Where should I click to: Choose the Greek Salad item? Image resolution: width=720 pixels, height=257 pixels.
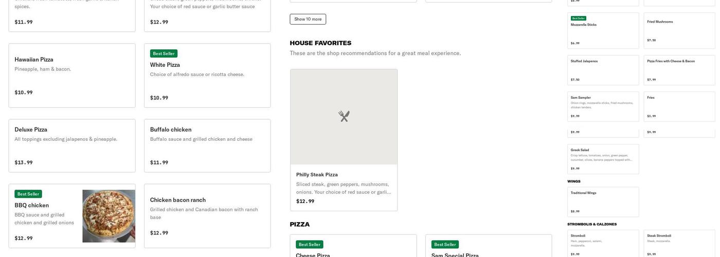coord(603,159)
